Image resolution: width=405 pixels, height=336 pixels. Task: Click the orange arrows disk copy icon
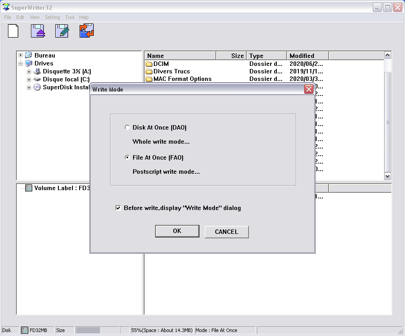(87, 31)
